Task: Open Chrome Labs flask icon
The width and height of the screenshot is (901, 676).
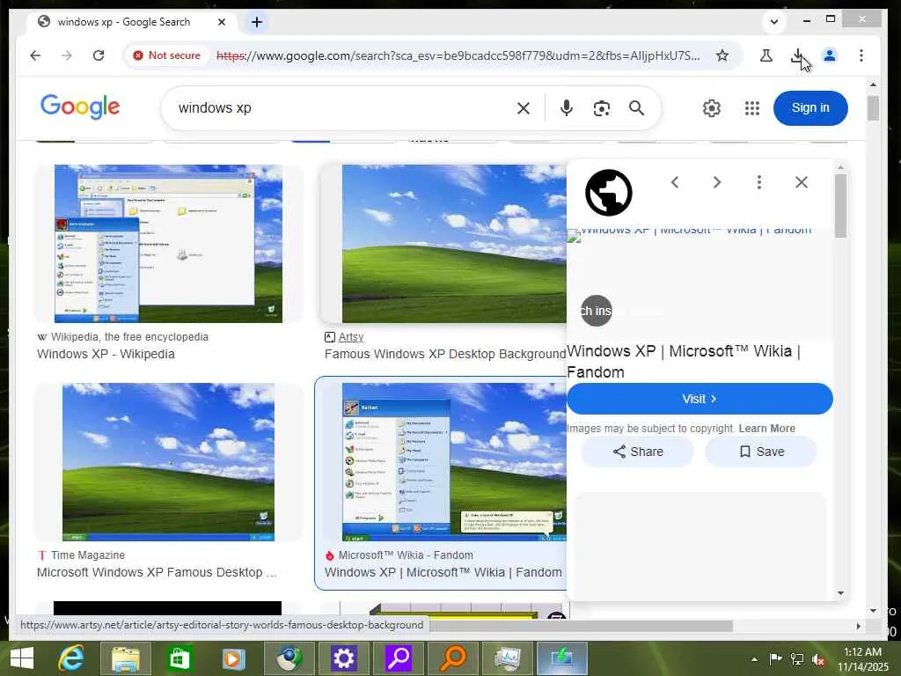Action: click(x=766, y=55)
